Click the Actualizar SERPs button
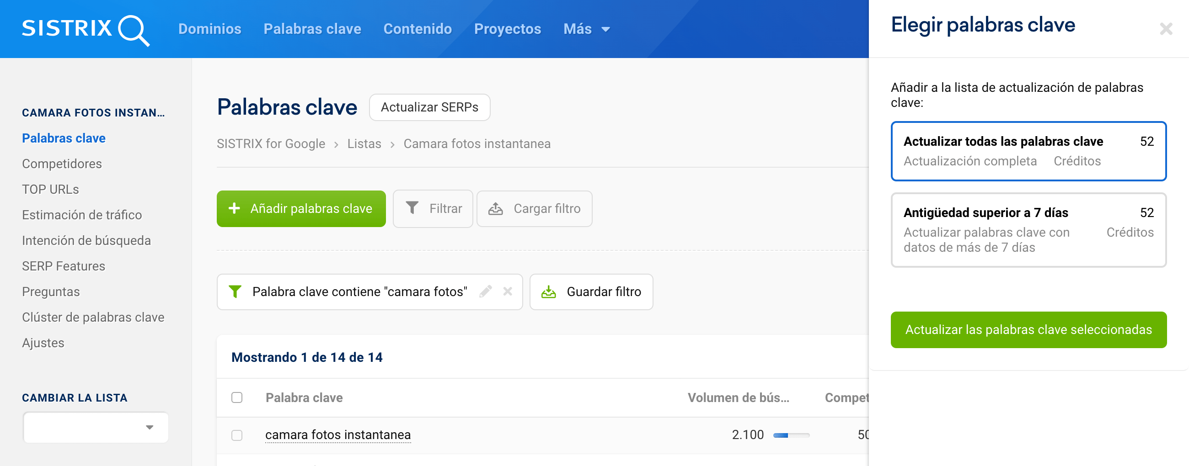 pyautogui.click(x=429, y=107)
